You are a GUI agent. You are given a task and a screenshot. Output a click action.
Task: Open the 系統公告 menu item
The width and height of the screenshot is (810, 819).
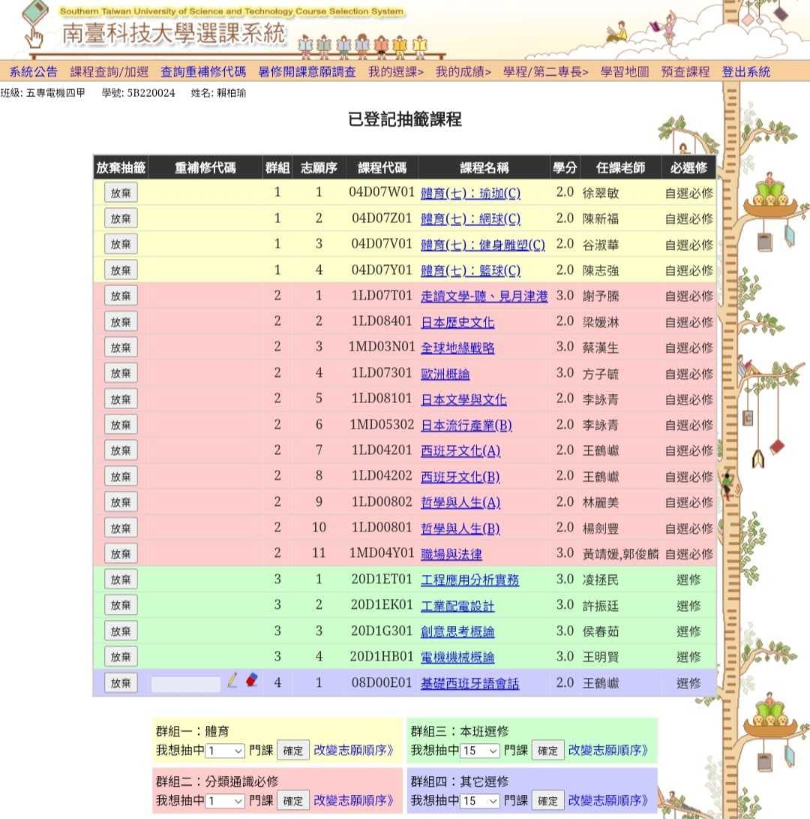[34, 71]
